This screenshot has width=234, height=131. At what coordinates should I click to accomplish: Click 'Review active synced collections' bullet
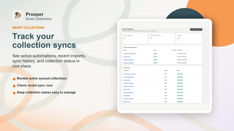coord(42,78)
